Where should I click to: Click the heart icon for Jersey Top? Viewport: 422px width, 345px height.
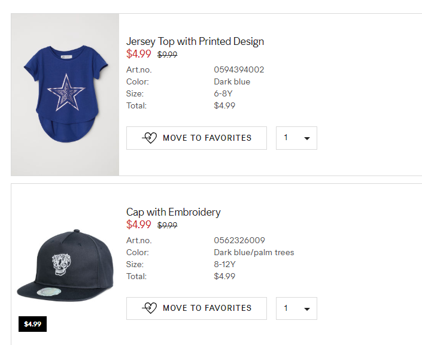pos(150,138)
